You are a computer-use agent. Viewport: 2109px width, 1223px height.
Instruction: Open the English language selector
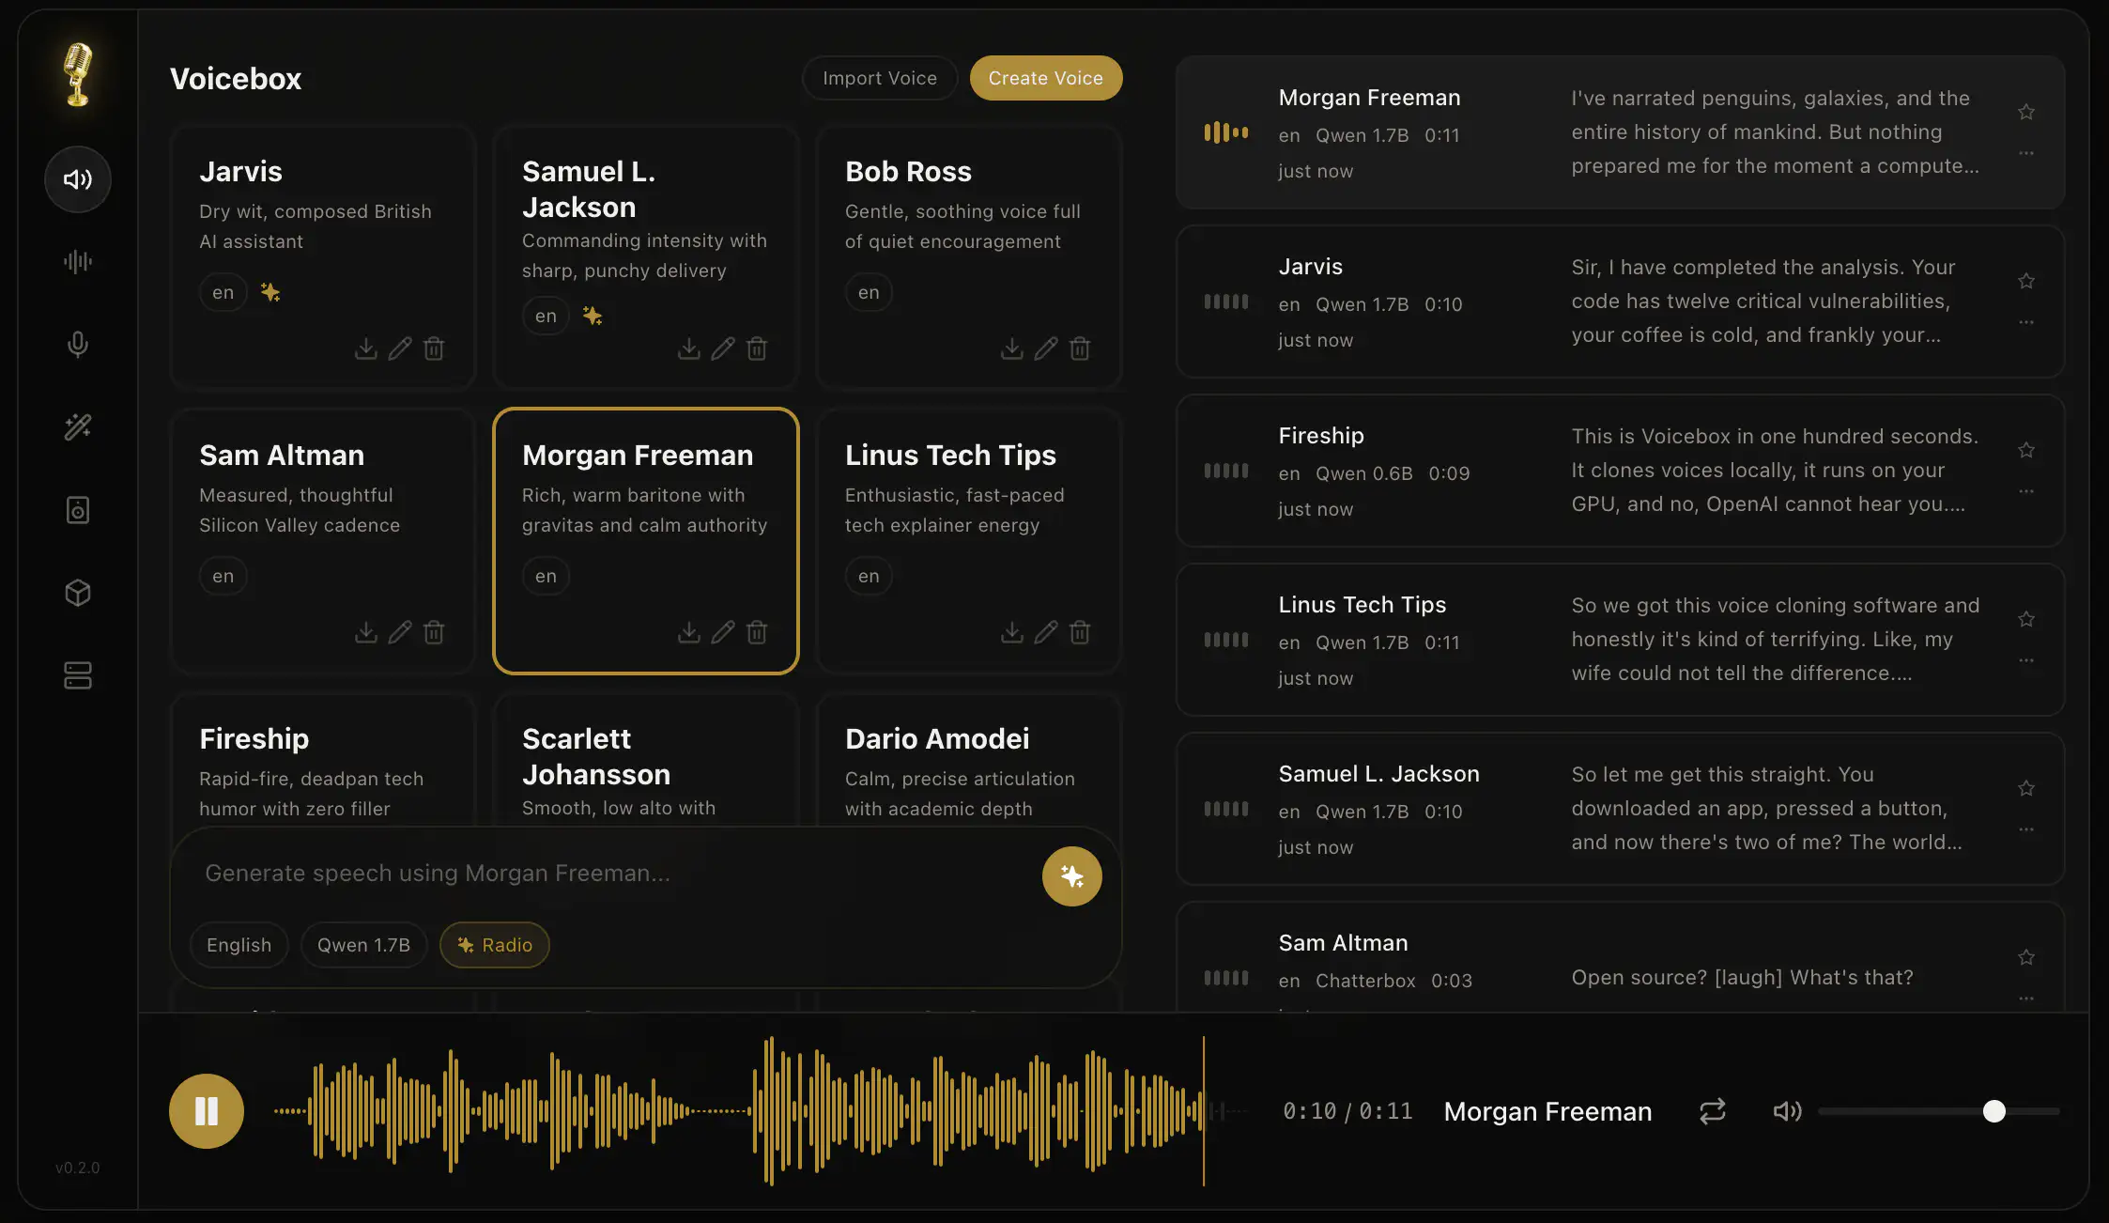point(239,945)
